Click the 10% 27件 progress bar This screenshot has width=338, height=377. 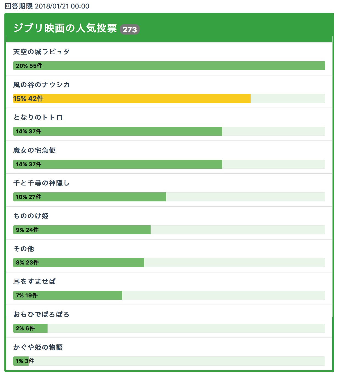coord(90,197)
